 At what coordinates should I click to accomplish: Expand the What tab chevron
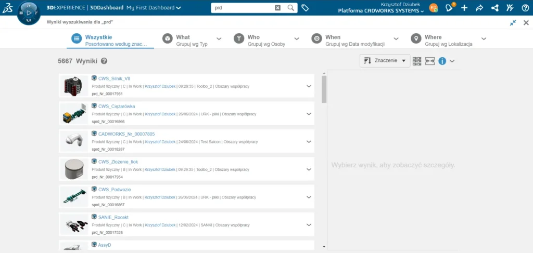(x=219, y=38)
